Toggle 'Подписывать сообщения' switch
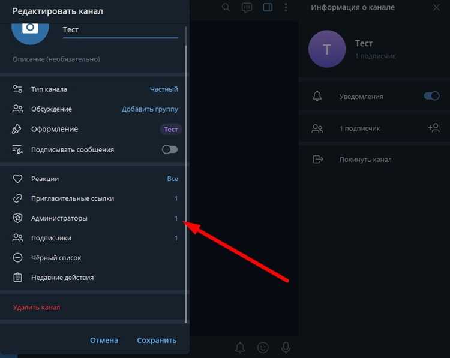The width and height of the screenshot is (450, 358). click(x=170, y=149)
